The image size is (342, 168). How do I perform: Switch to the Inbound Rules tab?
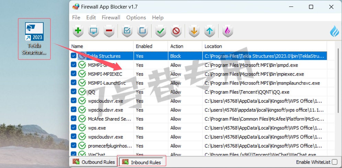(142, 162)
